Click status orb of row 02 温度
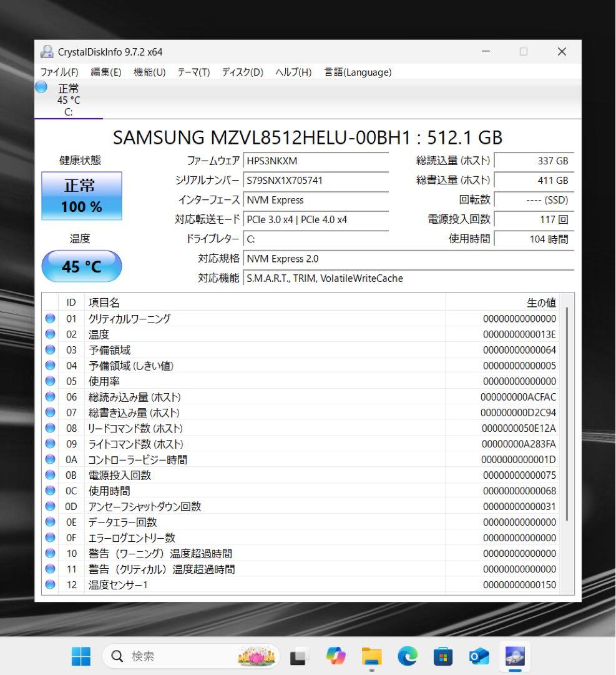The height and width of the screenshot is (675, 616). 51,334
